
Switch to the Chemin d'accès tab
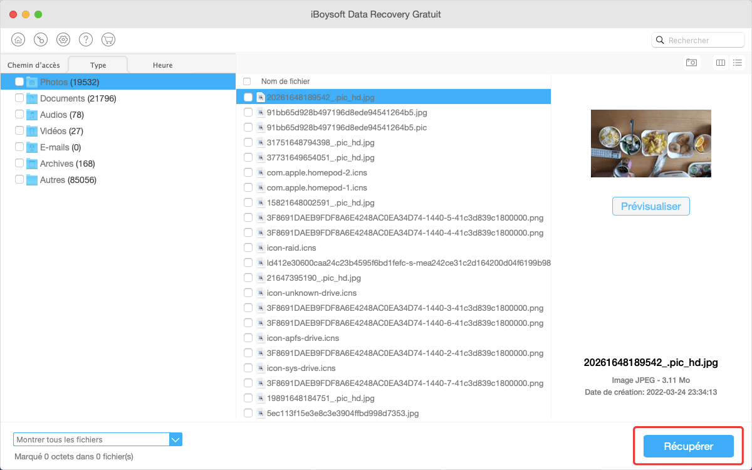click(34, 65)
